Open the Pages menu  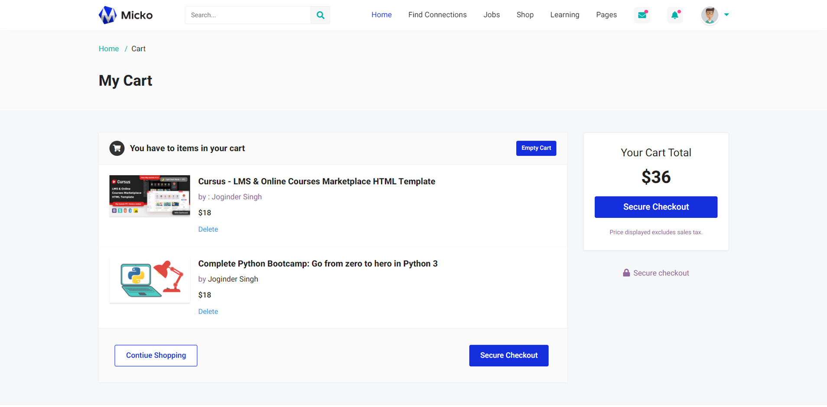pyautogui.click(x=606, y=15)
